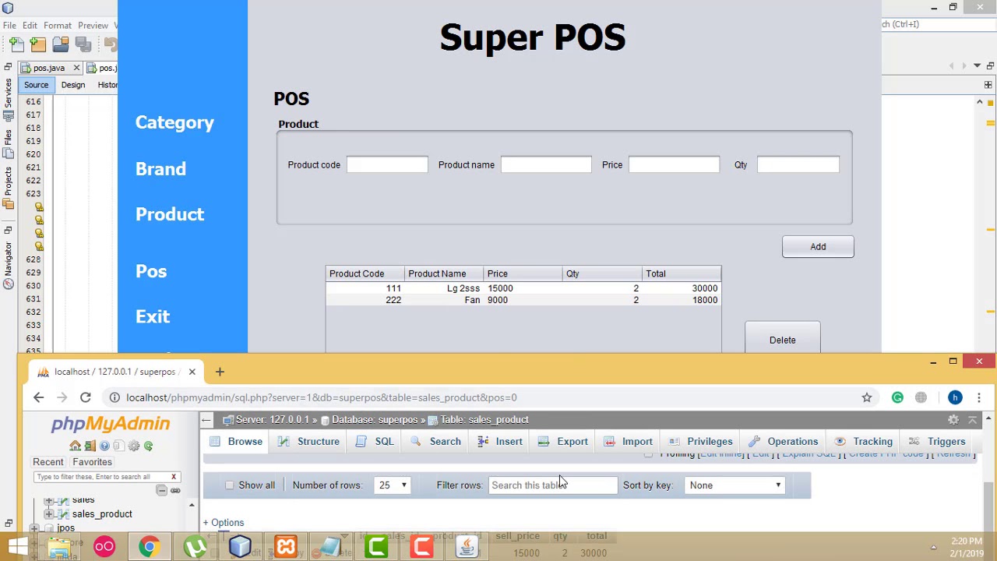
Task: Open Format menu in NetBeans
Action: 58,25
